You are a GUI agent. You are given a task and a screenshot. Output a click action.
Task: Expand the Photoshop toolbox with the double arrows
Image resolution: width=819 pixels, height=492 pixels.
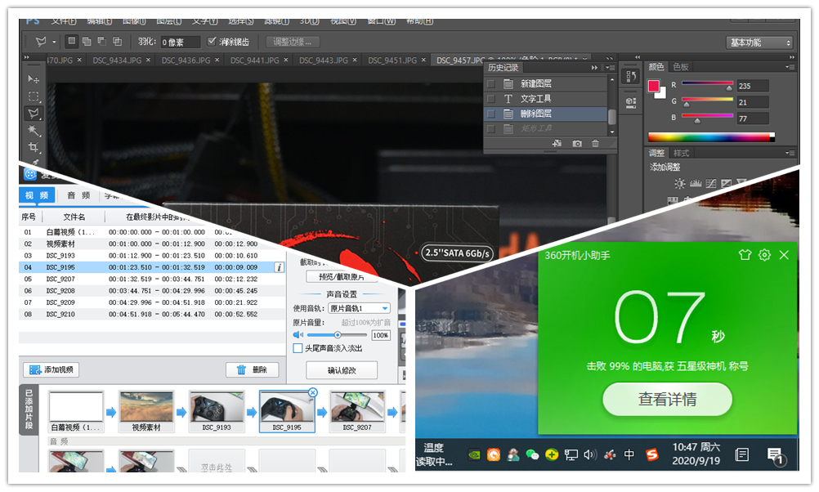click(27, 57)
